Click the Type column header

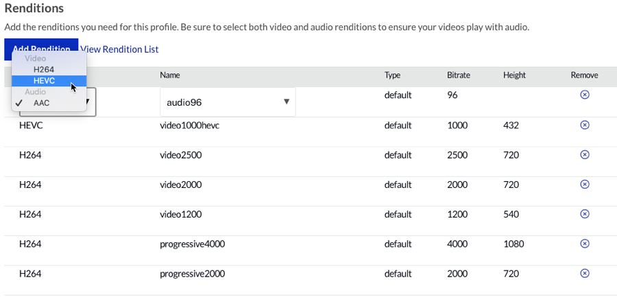point(392,75)
